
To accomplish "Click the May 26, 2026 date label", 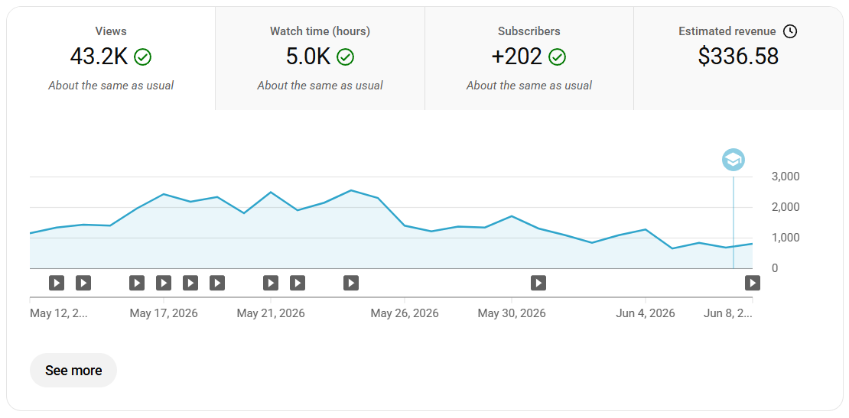I will click(405, 313).
